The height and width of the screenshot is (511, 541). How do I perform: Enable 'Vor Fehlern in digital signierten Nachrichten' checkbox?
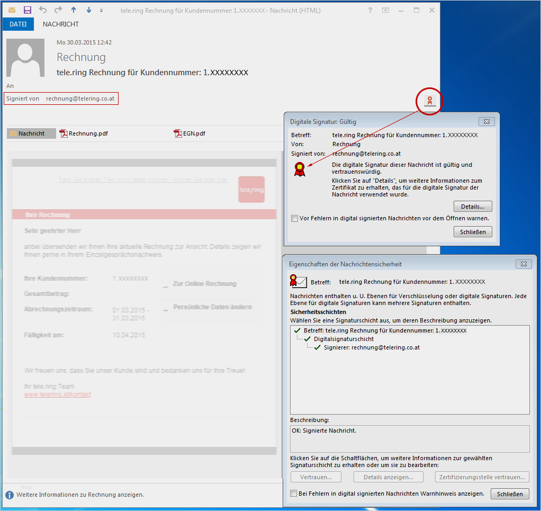tap(294, 218)
